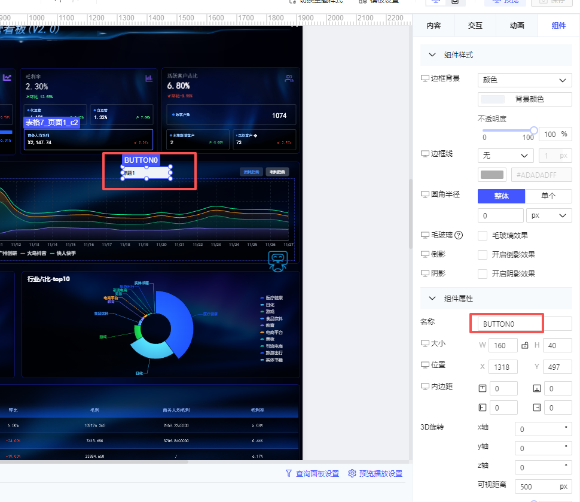Edit the #ADADADFF color field

(541, 175)
